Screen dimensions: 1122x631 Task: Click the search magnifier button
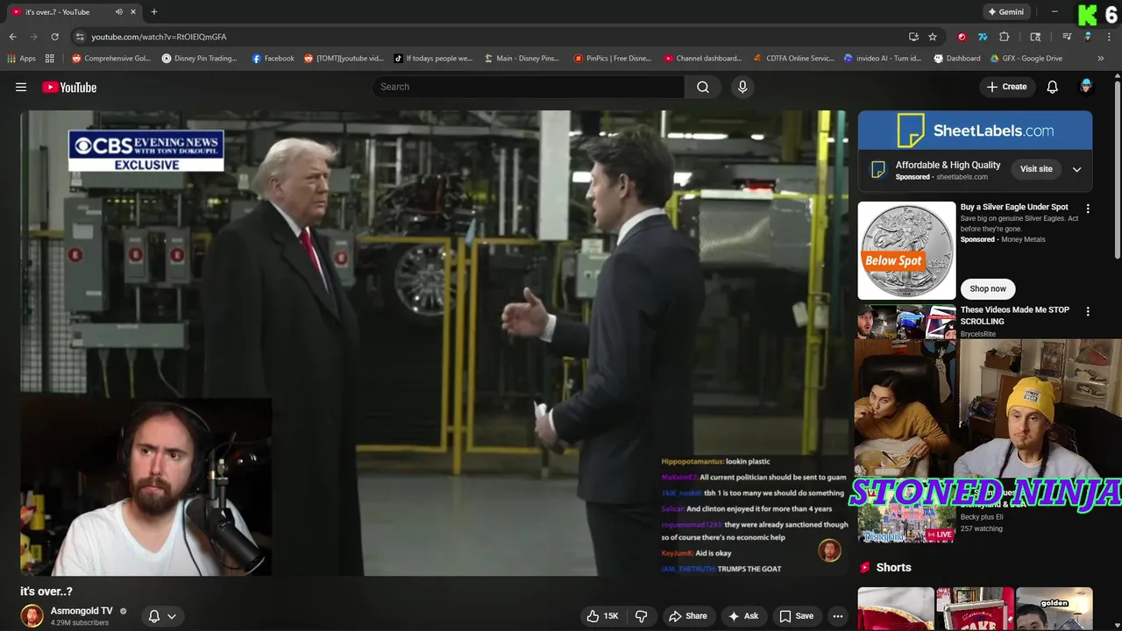(x=703, y=87)
